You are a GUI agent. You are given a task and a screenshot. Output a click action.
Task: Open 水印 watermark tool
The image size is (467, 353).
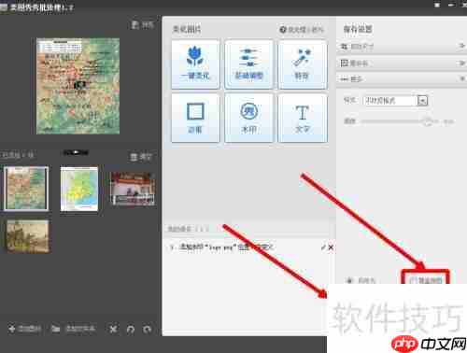(248, 118)
